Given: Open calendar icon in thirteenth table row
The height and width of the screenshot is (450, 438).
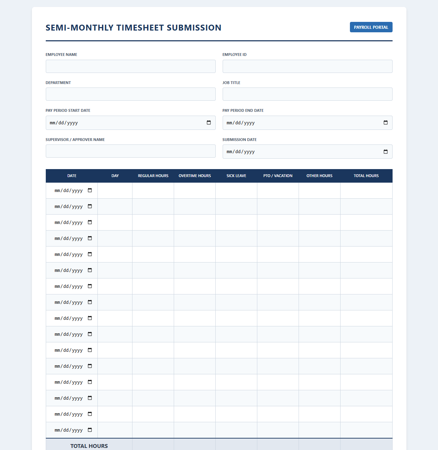Looking at the screenshot, I should [x=90, y=382].
